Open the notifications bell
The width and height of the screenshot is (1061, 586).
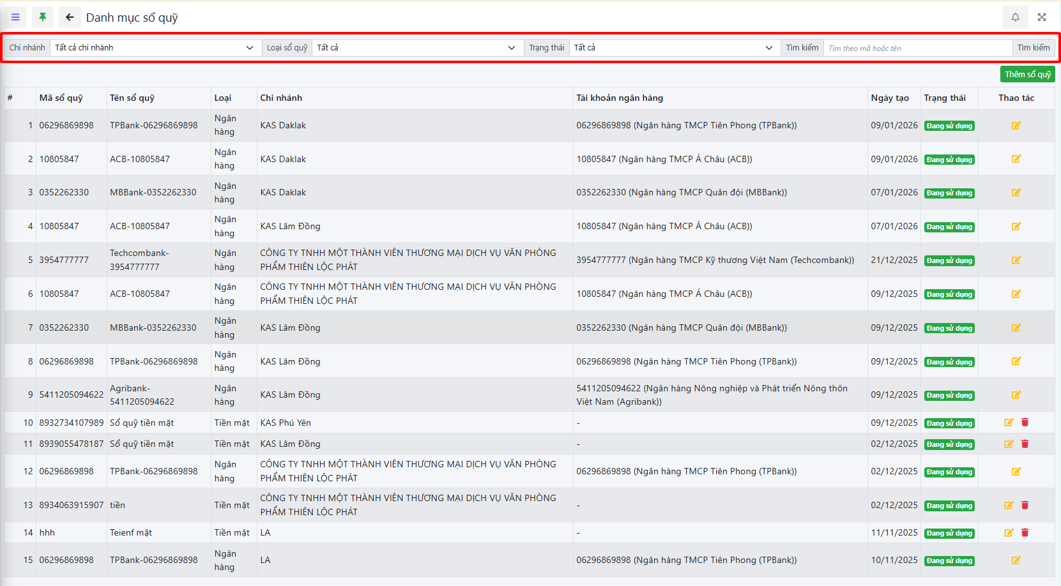[1015, 17]
